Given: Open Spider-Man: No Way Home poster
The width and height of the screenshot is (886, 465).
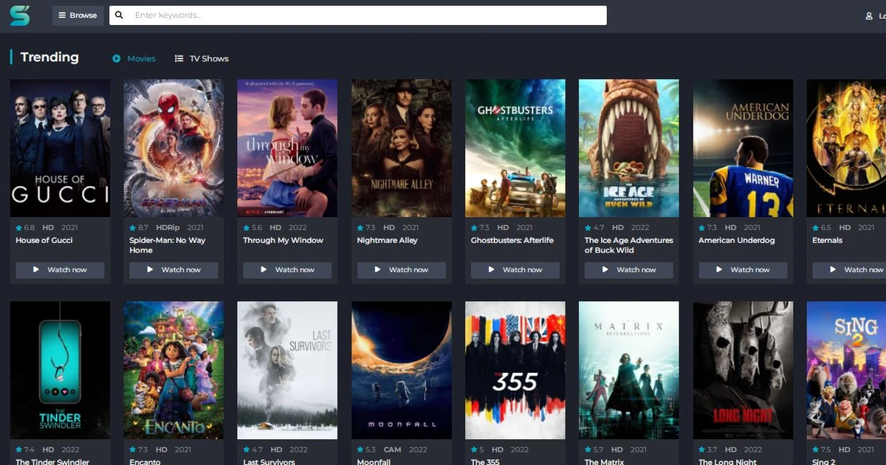Looking at the screenshot, I should click(174, 148).
